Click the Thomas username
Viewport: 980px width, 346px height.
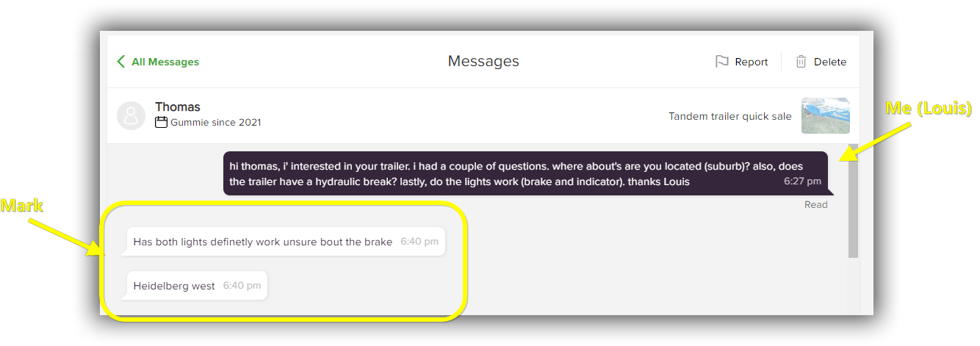[x=178, y=107]
